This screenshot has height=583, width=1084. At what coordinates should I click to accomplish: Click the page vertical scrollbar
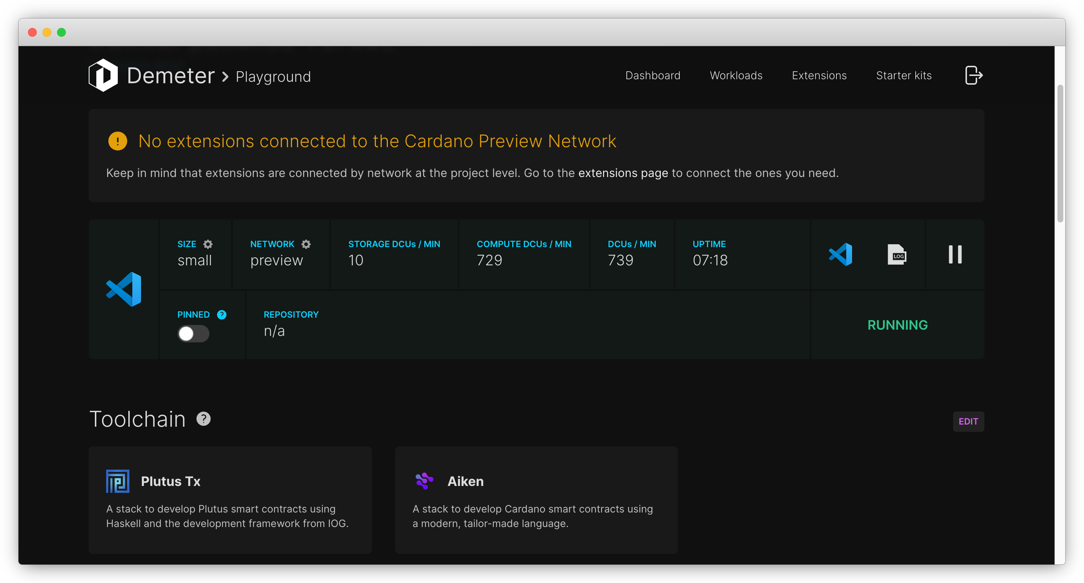coord(1060,153)
